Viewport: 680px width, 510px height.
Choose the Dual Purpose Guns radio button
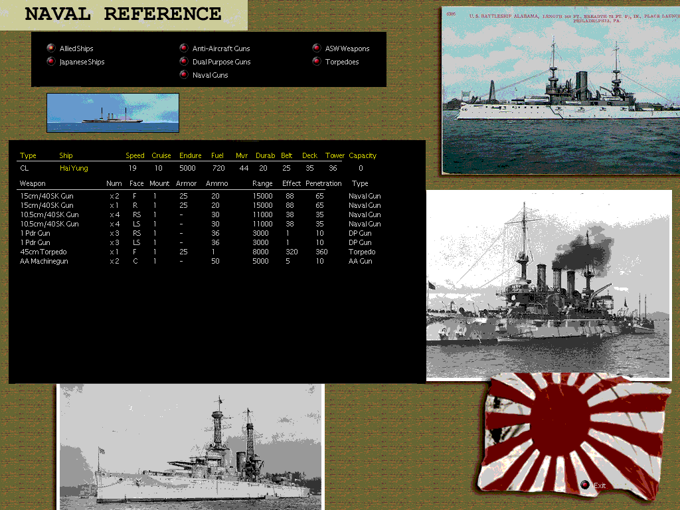tap(184, 61)
